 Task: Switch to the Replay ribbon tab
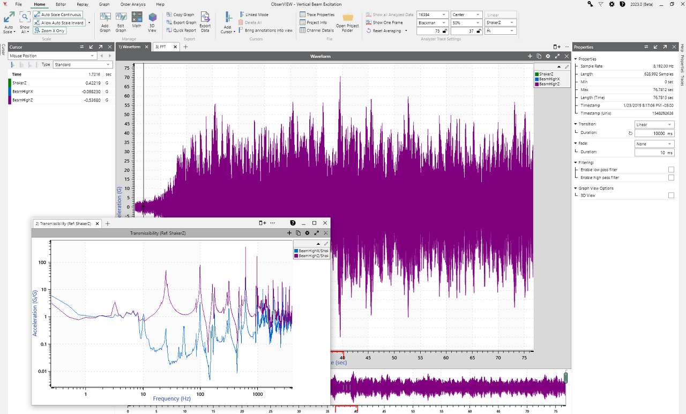83,4
